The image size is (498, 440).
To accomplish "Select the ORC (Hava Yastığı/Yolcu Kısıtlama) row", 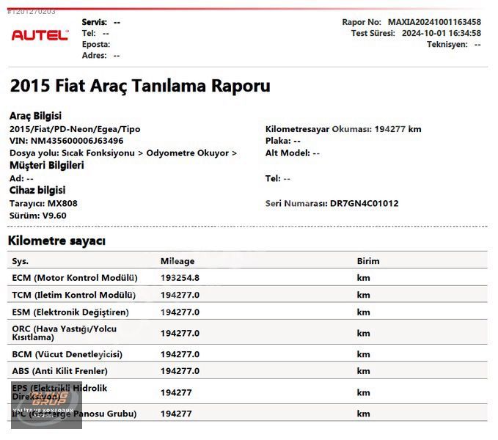I will point(247,333).
